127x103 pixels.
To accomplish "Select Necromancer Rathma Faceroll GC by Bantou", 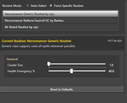I will point(60,21).
